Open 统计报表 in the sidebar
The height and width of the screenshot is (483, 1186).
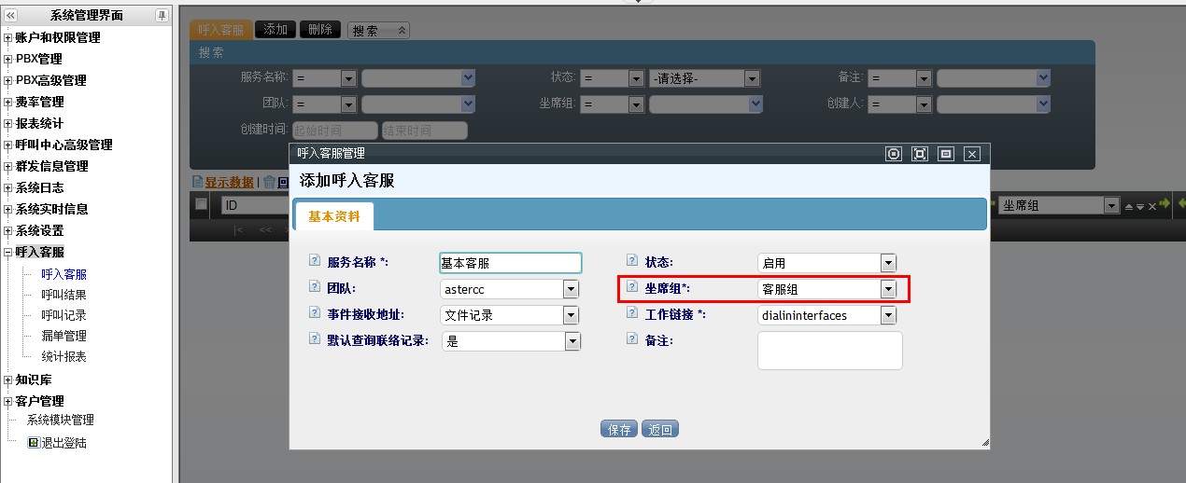(64, 356)
